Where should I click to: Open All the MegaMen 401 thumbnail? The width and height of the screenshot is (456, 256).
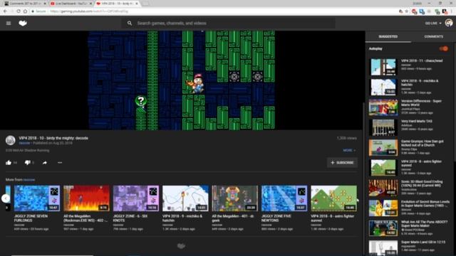[x=234, y=198]
